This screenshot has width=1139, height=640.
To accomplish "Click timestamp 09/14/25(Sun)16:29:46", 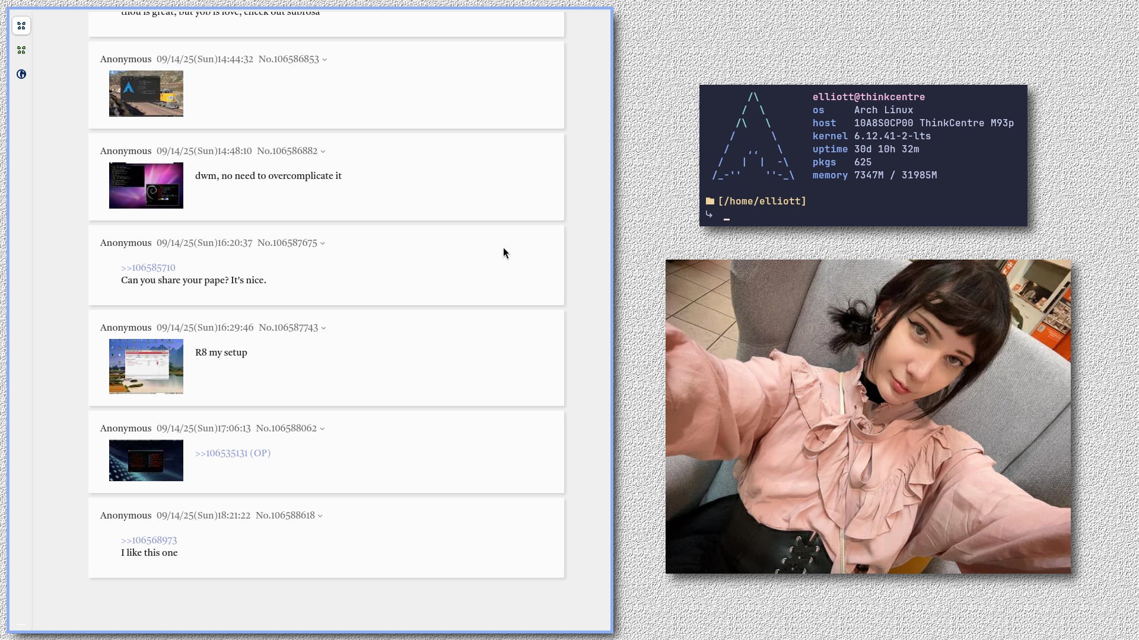I will pyautogui.click(x=205, y=328).
